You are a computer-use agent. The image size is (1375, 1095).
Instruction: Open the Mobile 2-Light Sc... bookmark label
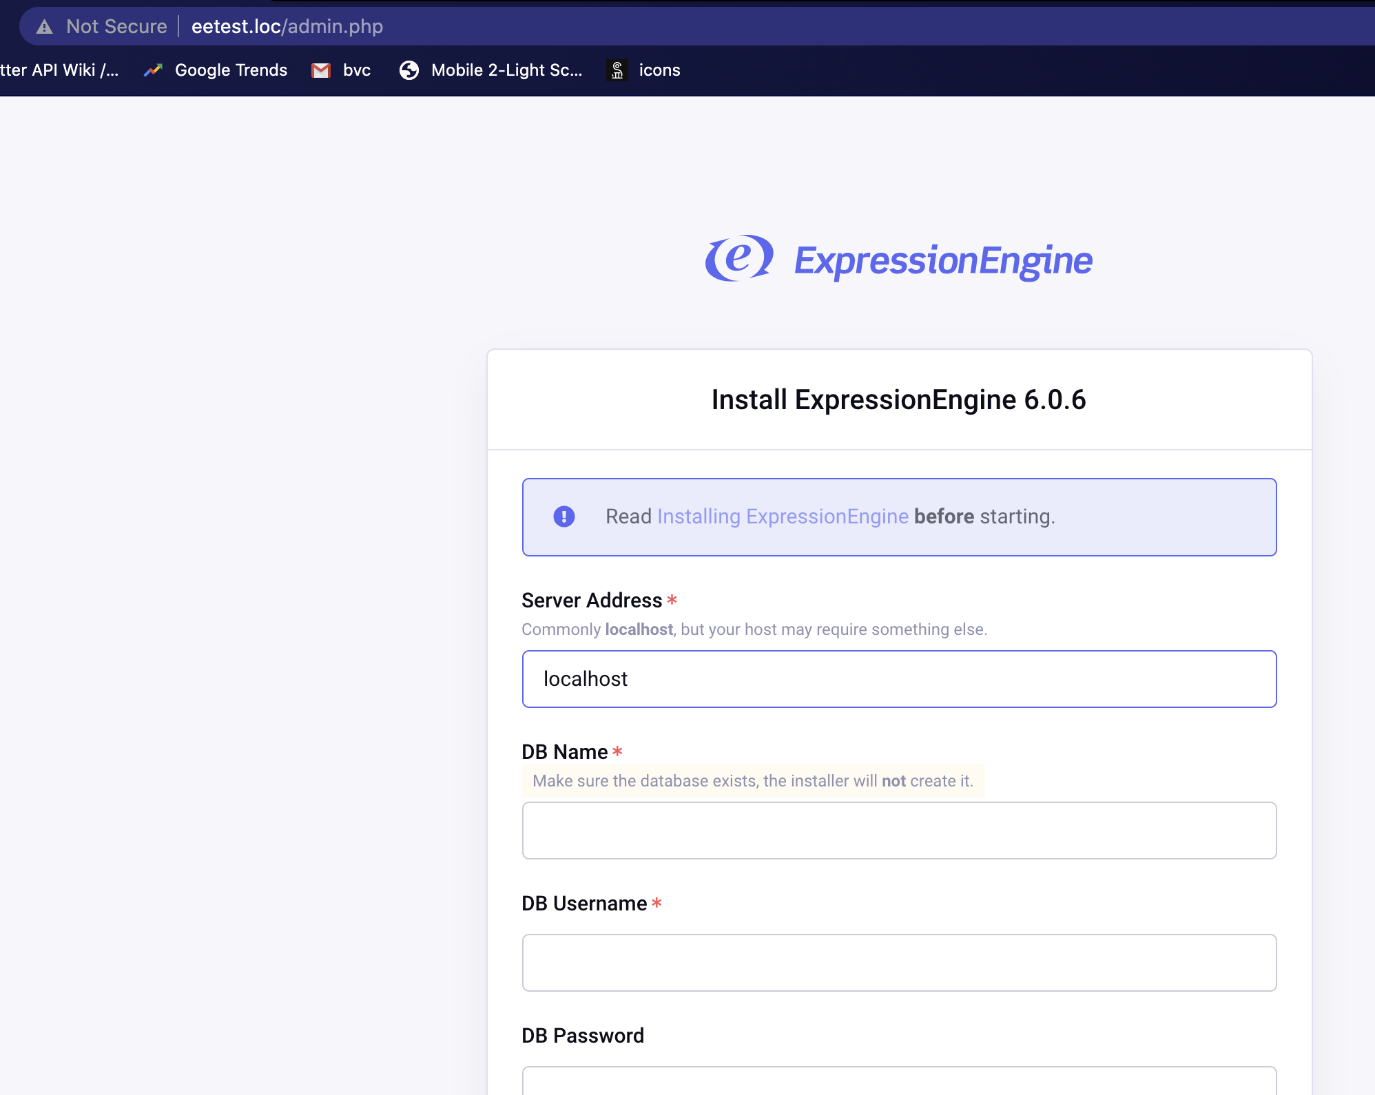click(507, 70)
